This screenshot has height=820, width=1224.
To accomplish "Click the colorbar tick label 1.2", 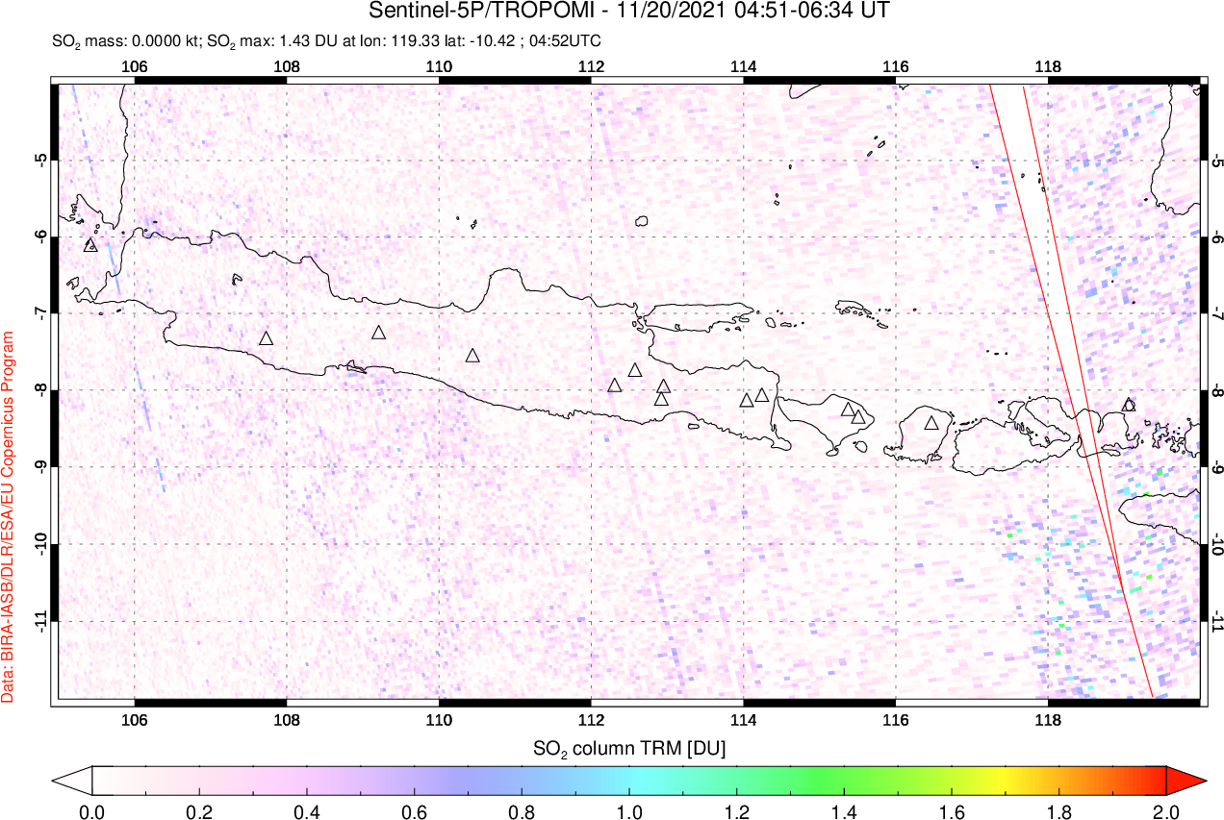I will (737, 810).
